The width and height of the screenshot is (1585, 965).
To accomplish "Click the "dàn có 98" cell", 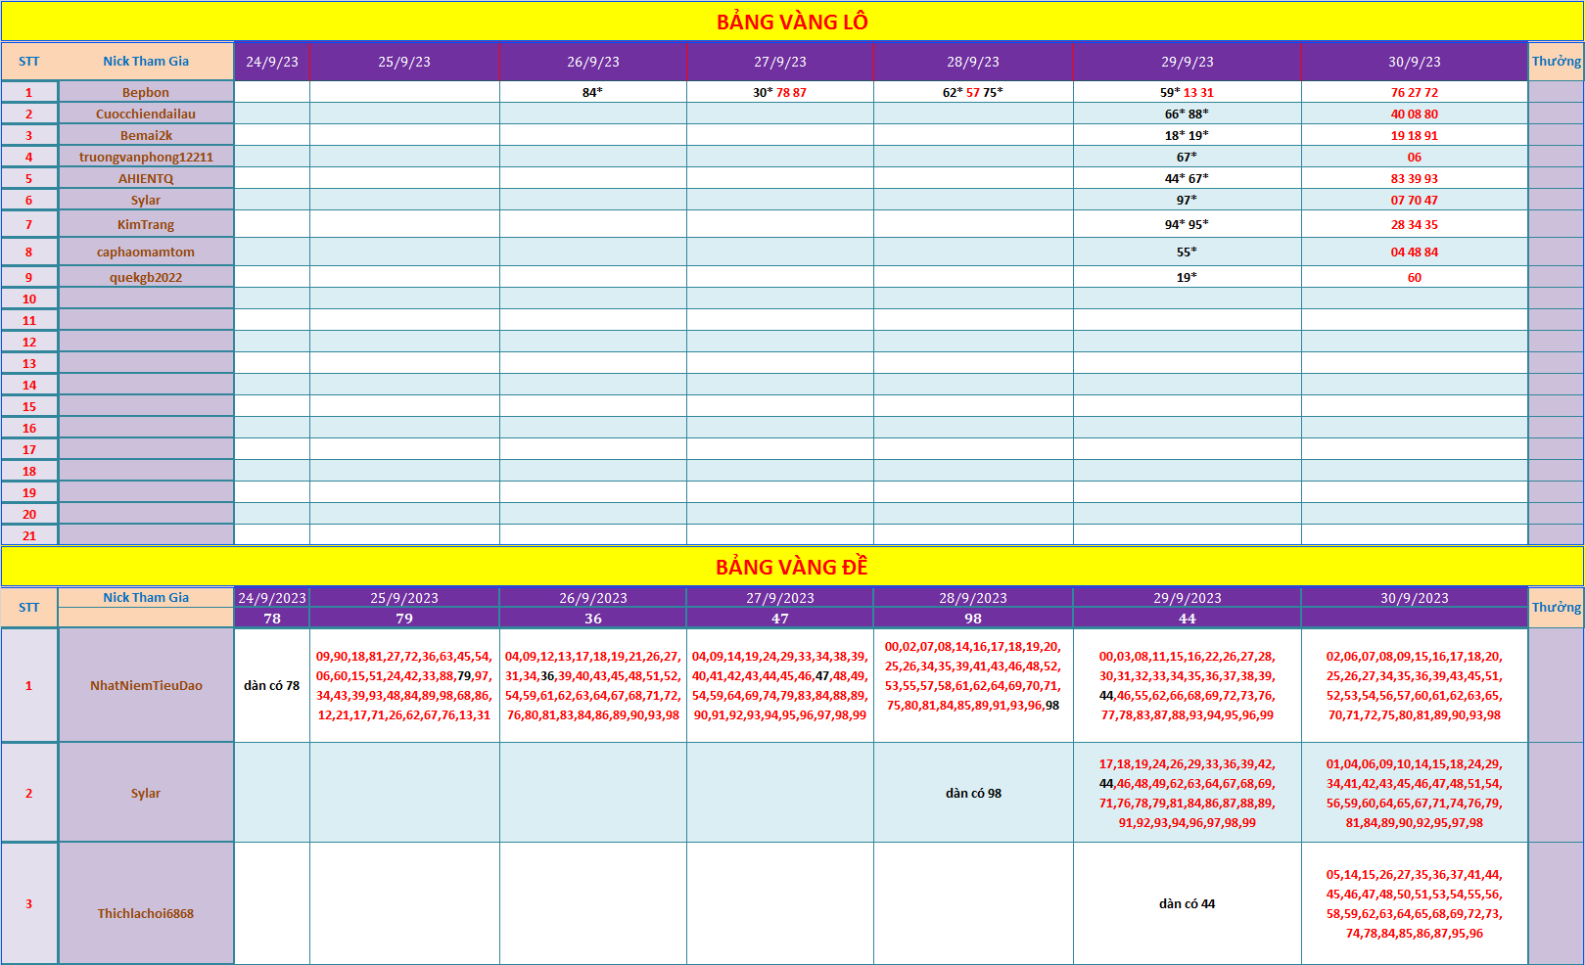I will 973,793.
